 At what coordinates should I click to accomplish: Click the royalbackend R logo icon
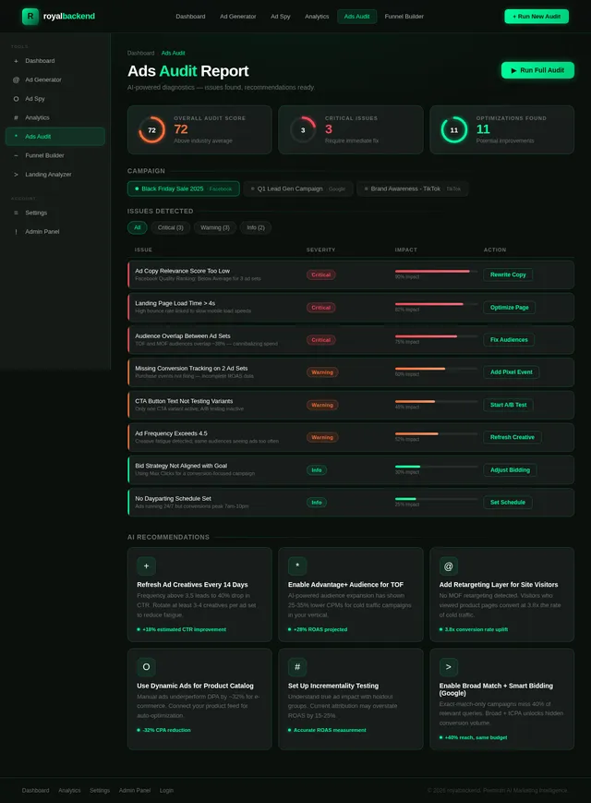[30, 17]
